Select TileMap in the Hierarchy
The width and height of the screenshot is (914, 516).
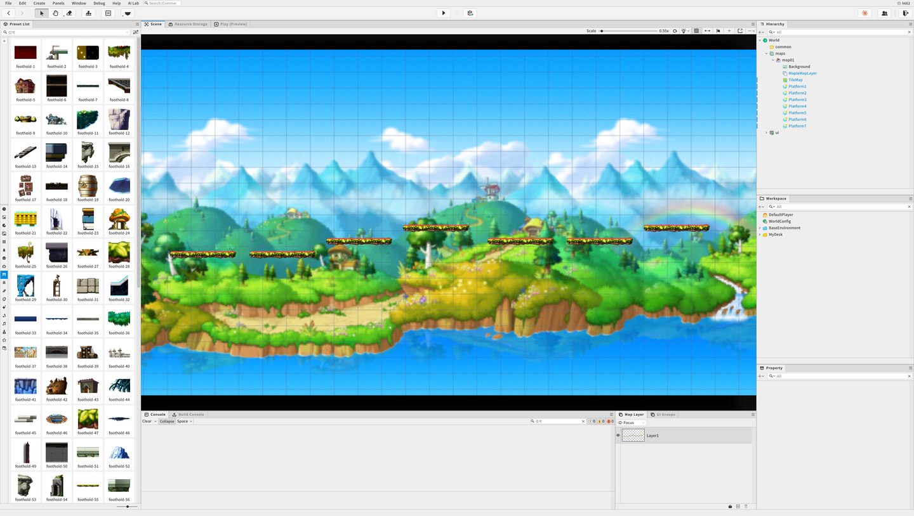[x=795, y=80]
